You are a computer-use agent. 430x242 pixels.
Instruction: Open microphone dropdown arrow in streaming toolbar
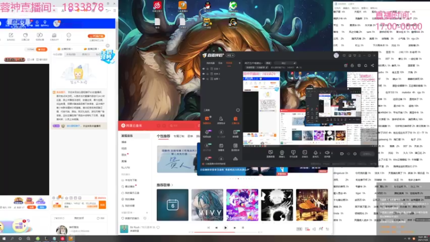pos(320,153)
